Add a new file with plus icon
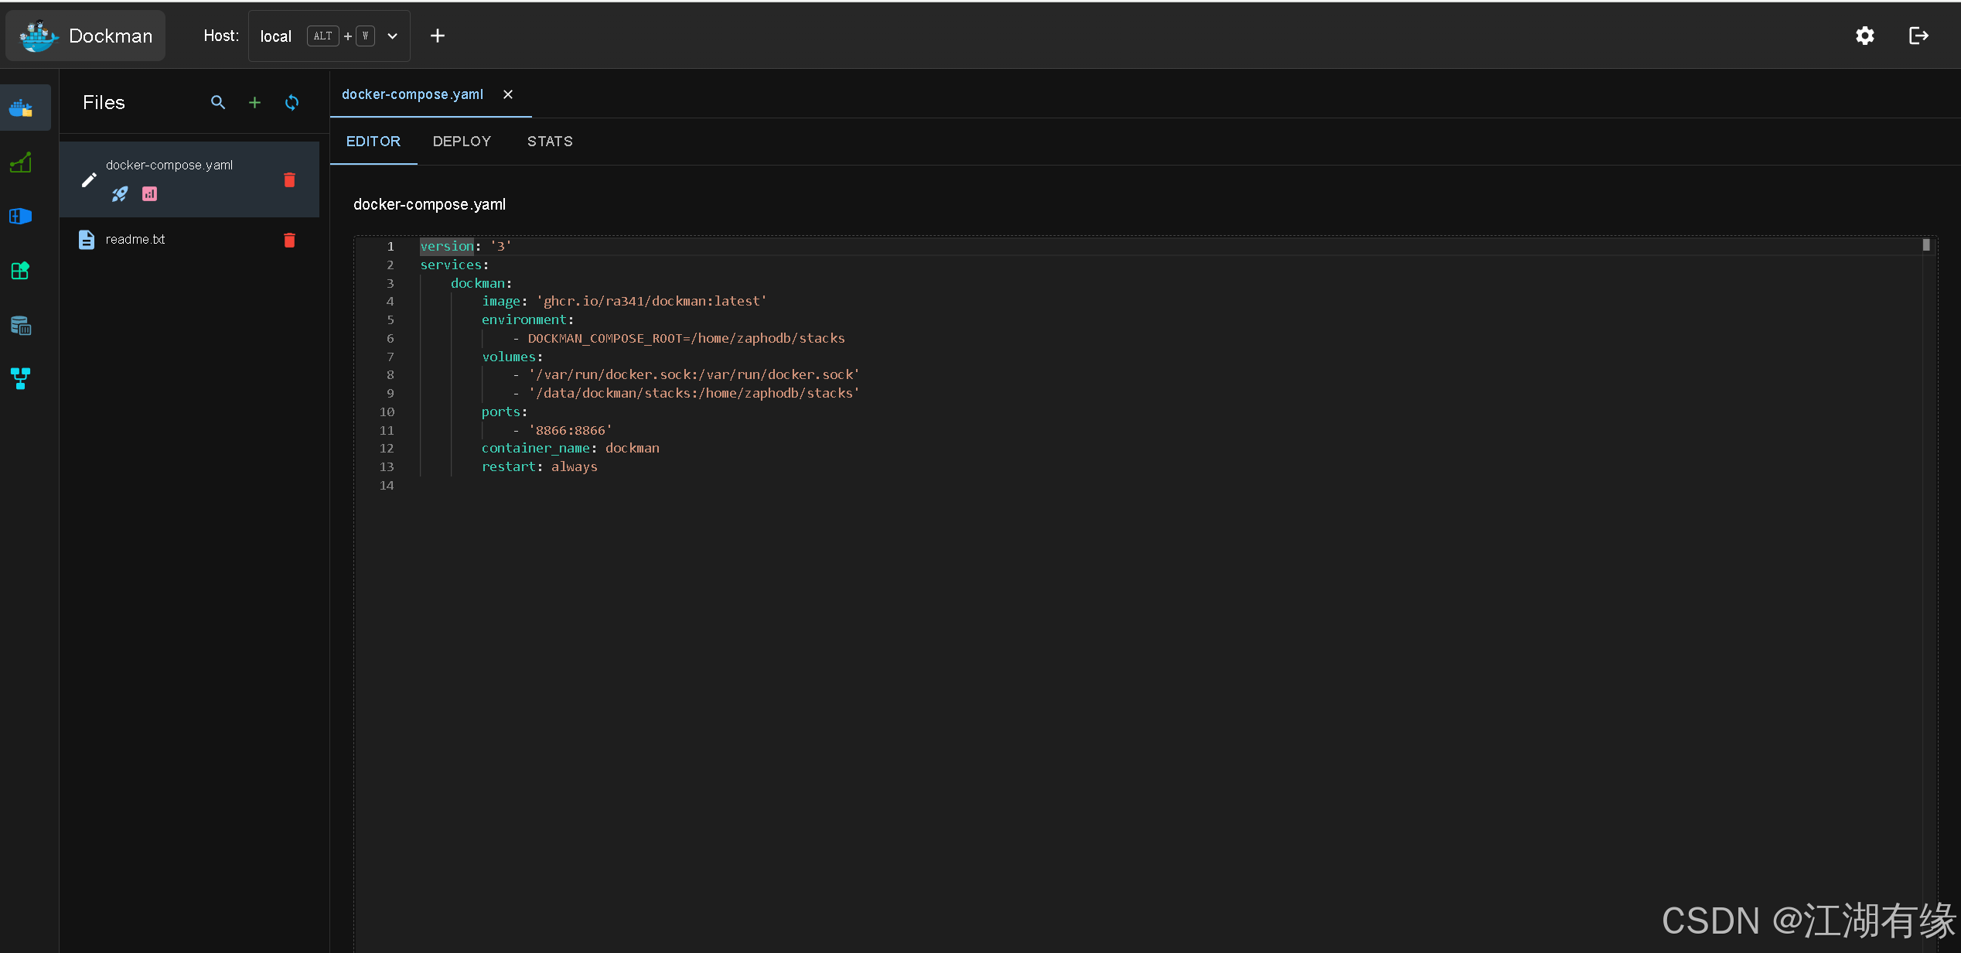Image resolution: width=1961 pixels, height=953 pixels. click(254, 102)
